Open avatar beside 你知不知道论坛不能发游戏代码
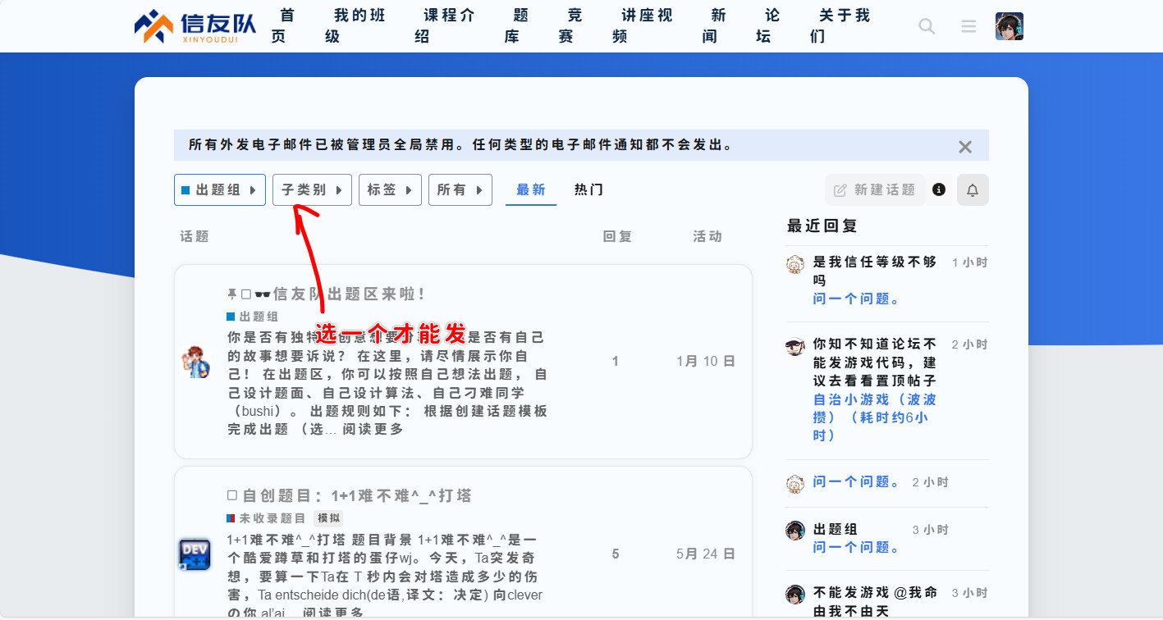This screenshot has height=620, width=1163. click(794, 345)
